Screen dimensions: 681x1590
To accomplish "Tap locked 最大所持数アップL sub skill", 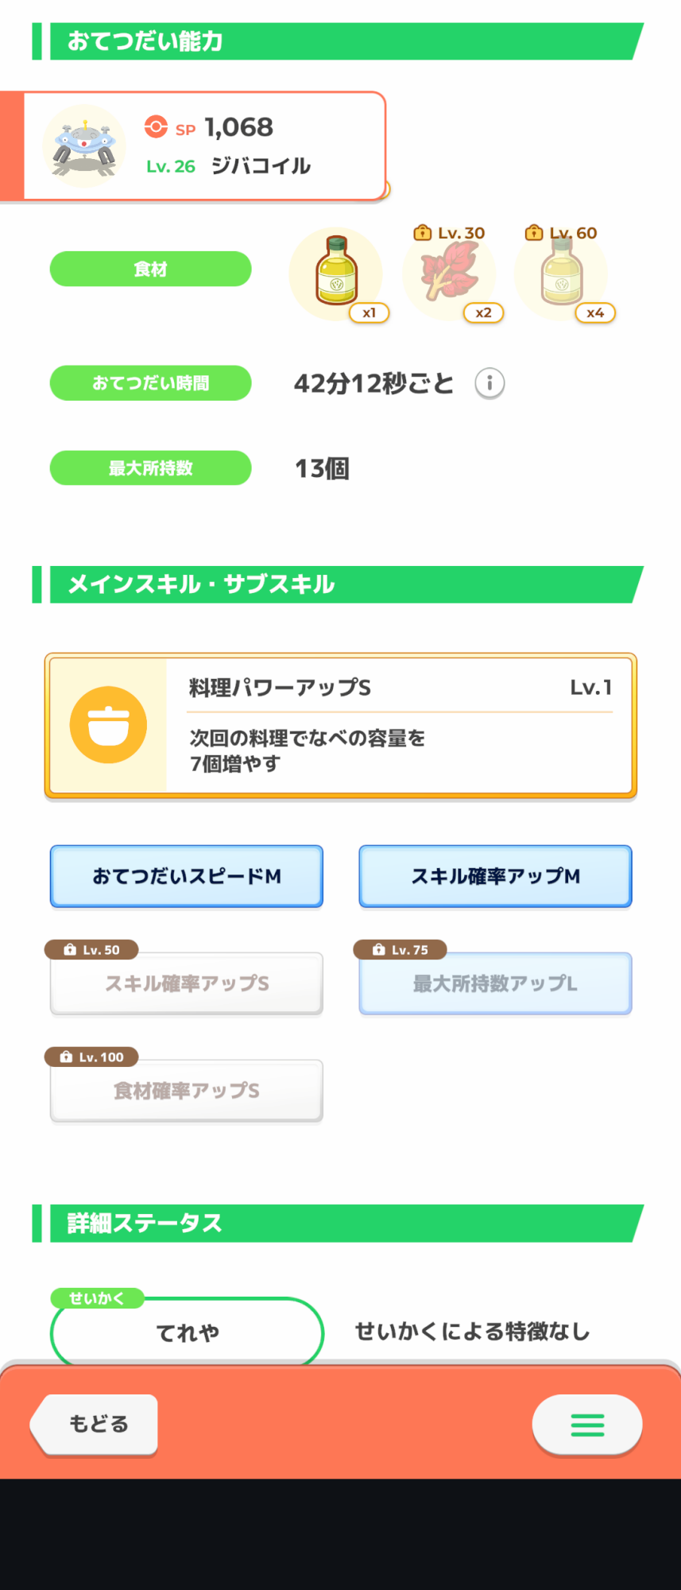I will point(496,983).
